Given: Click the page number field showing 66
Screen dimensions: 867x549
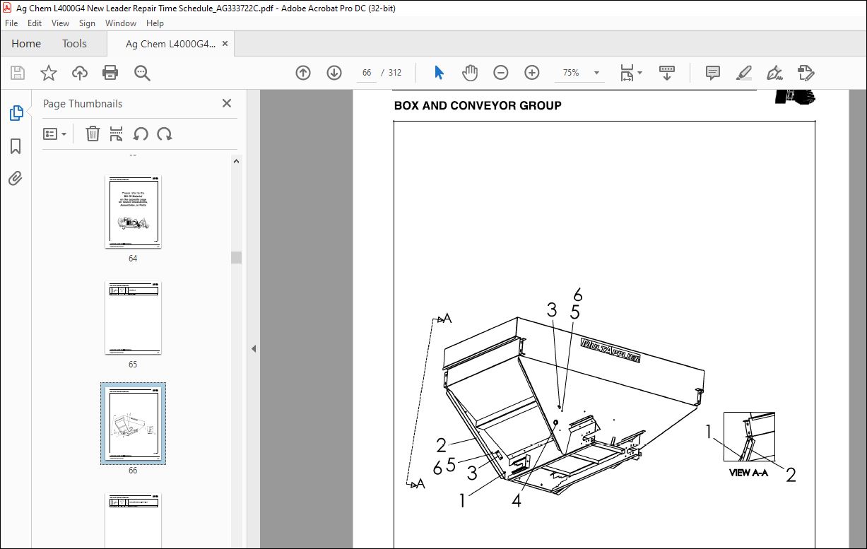Looking at the screenshot, I should 366,73.
